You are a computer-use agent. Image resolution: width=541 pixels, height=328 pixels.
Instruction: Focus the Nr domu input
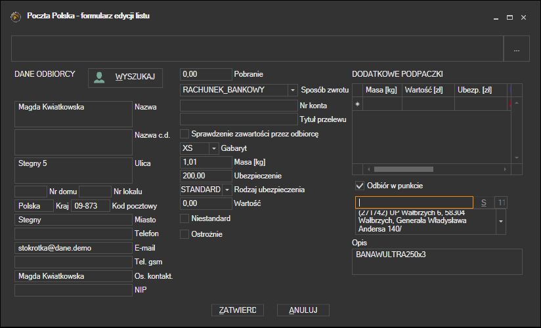[x=31, y=192]
